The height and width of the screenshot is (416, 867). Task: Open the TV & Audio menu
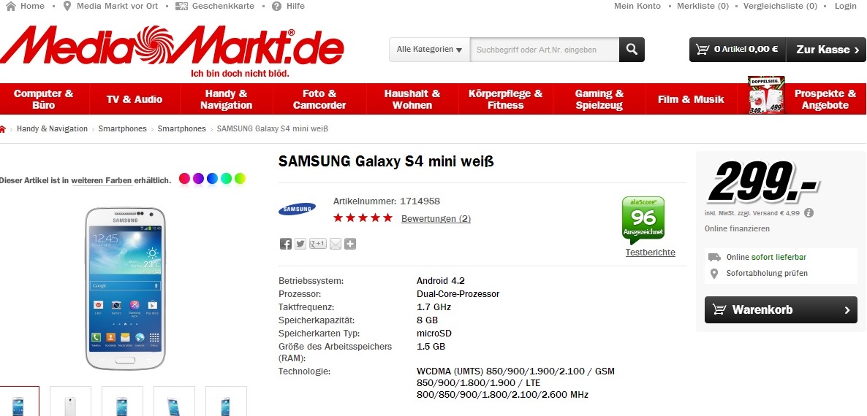coord(135,99)
